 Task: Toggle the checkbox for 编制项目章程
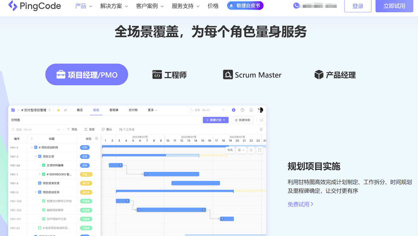pyautogui.click(x=44, y=210)
